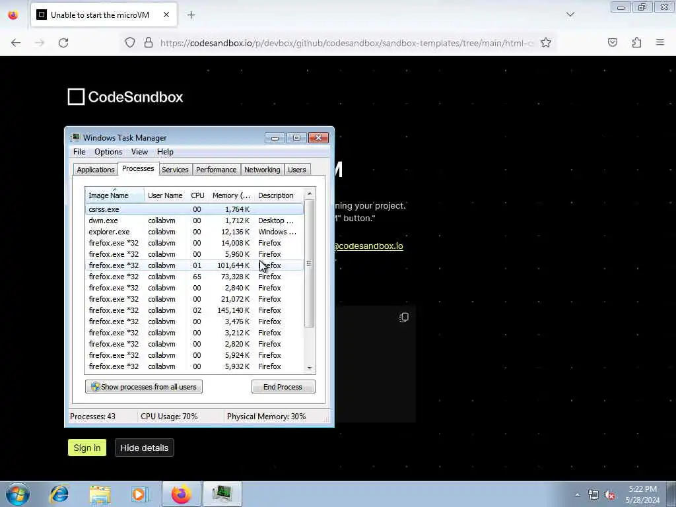
Task: Select the csrss.exe process row
Action: tap(195, 209)
